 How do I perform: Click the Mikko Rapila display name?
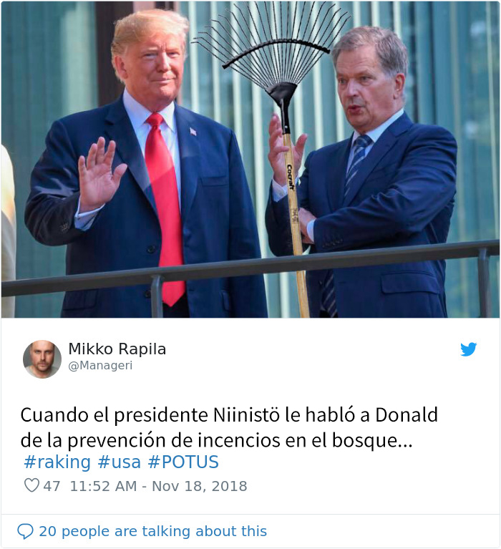click(117, 349)
